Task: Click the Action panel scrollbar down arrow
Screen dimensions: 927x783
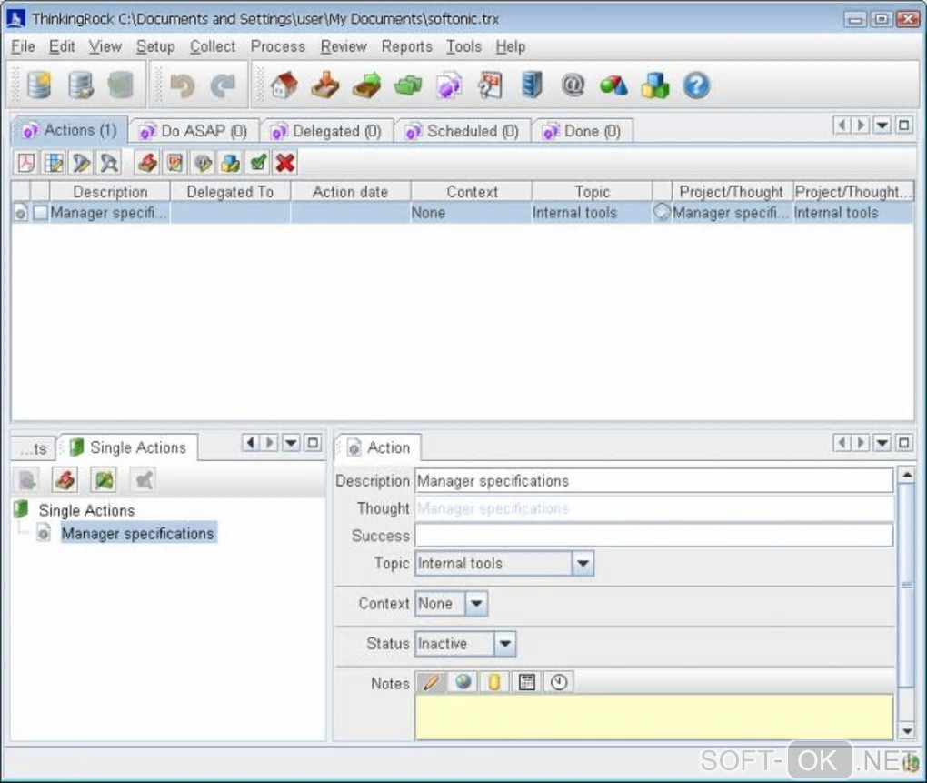Action: 906,731
